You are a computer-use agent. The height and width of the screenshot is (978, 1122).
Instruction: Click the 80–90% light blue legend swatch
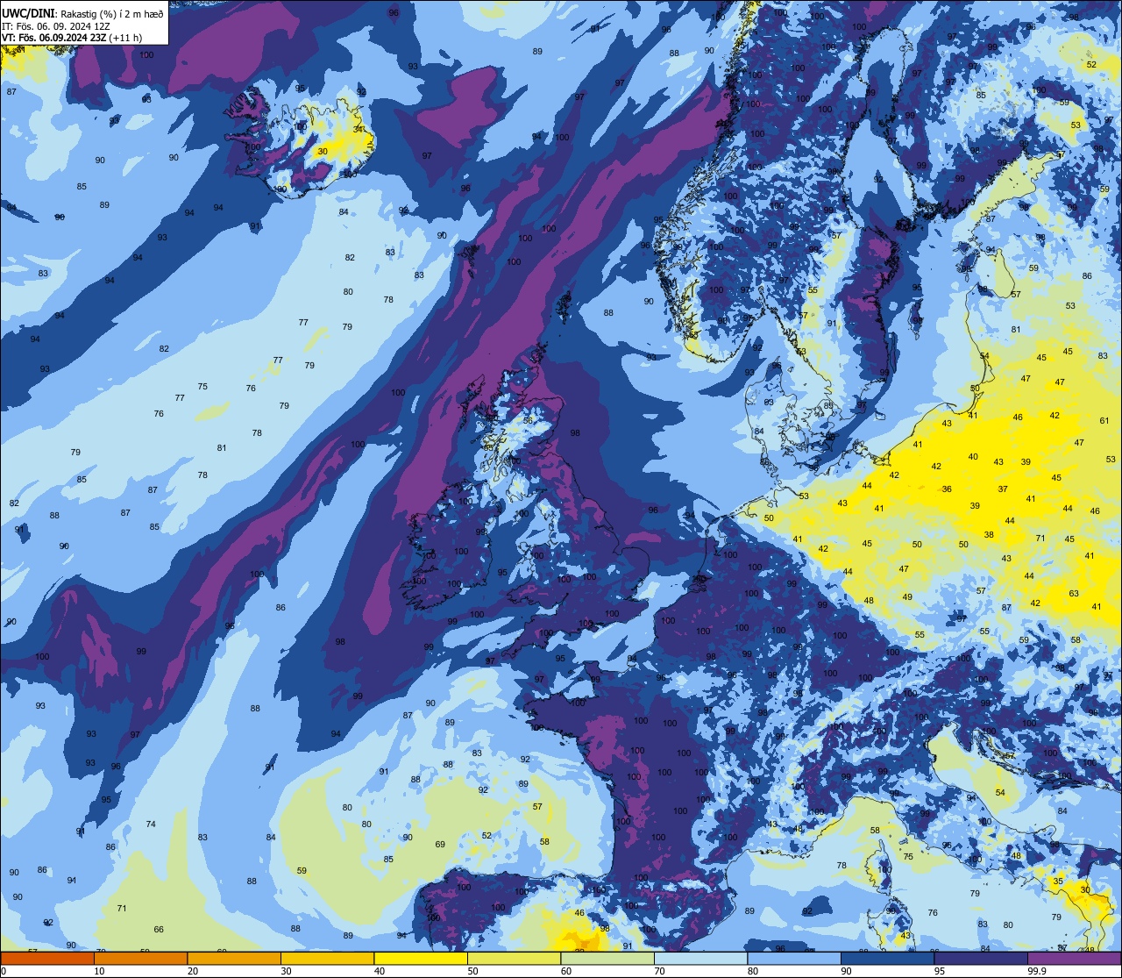pyautogui.click(x=794, y=958)
